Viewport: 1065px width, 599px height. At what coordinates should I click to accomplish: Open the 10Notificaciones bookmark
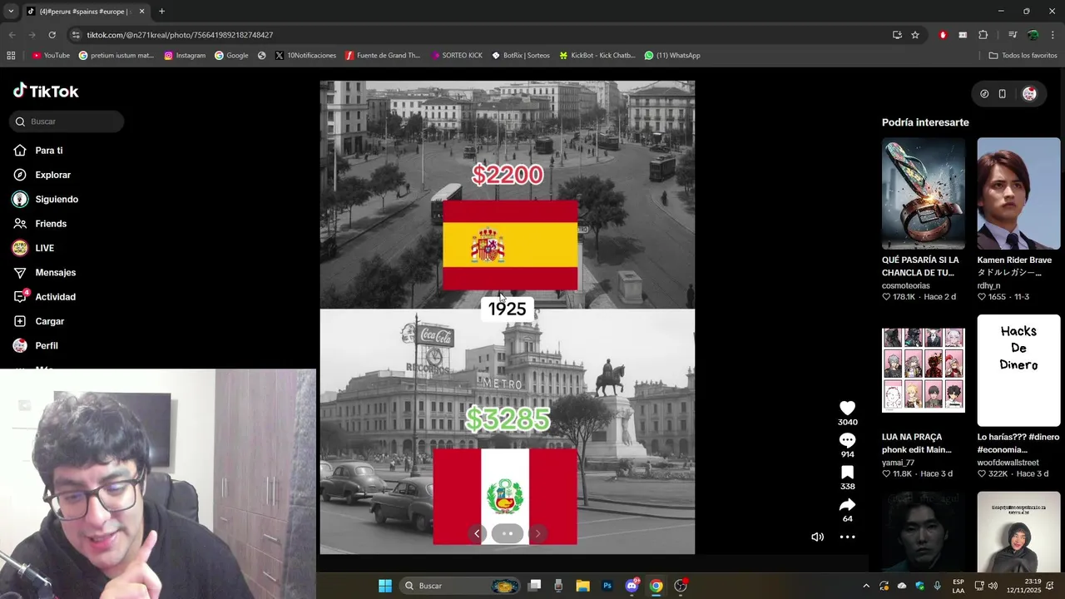[305, 56]
